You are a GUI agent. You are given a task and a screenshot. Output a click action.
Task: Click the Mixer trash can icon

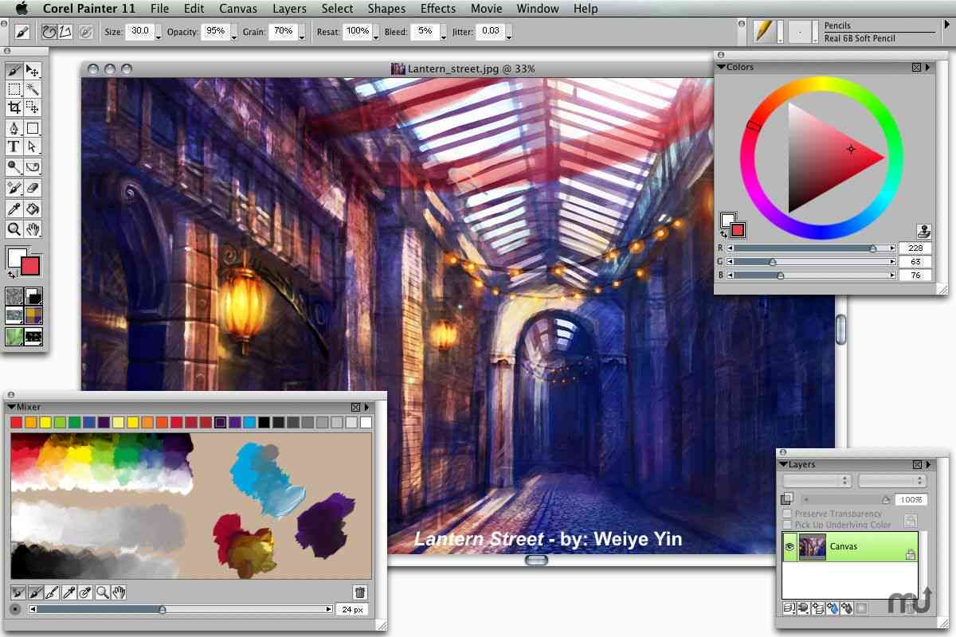point(360,592)
